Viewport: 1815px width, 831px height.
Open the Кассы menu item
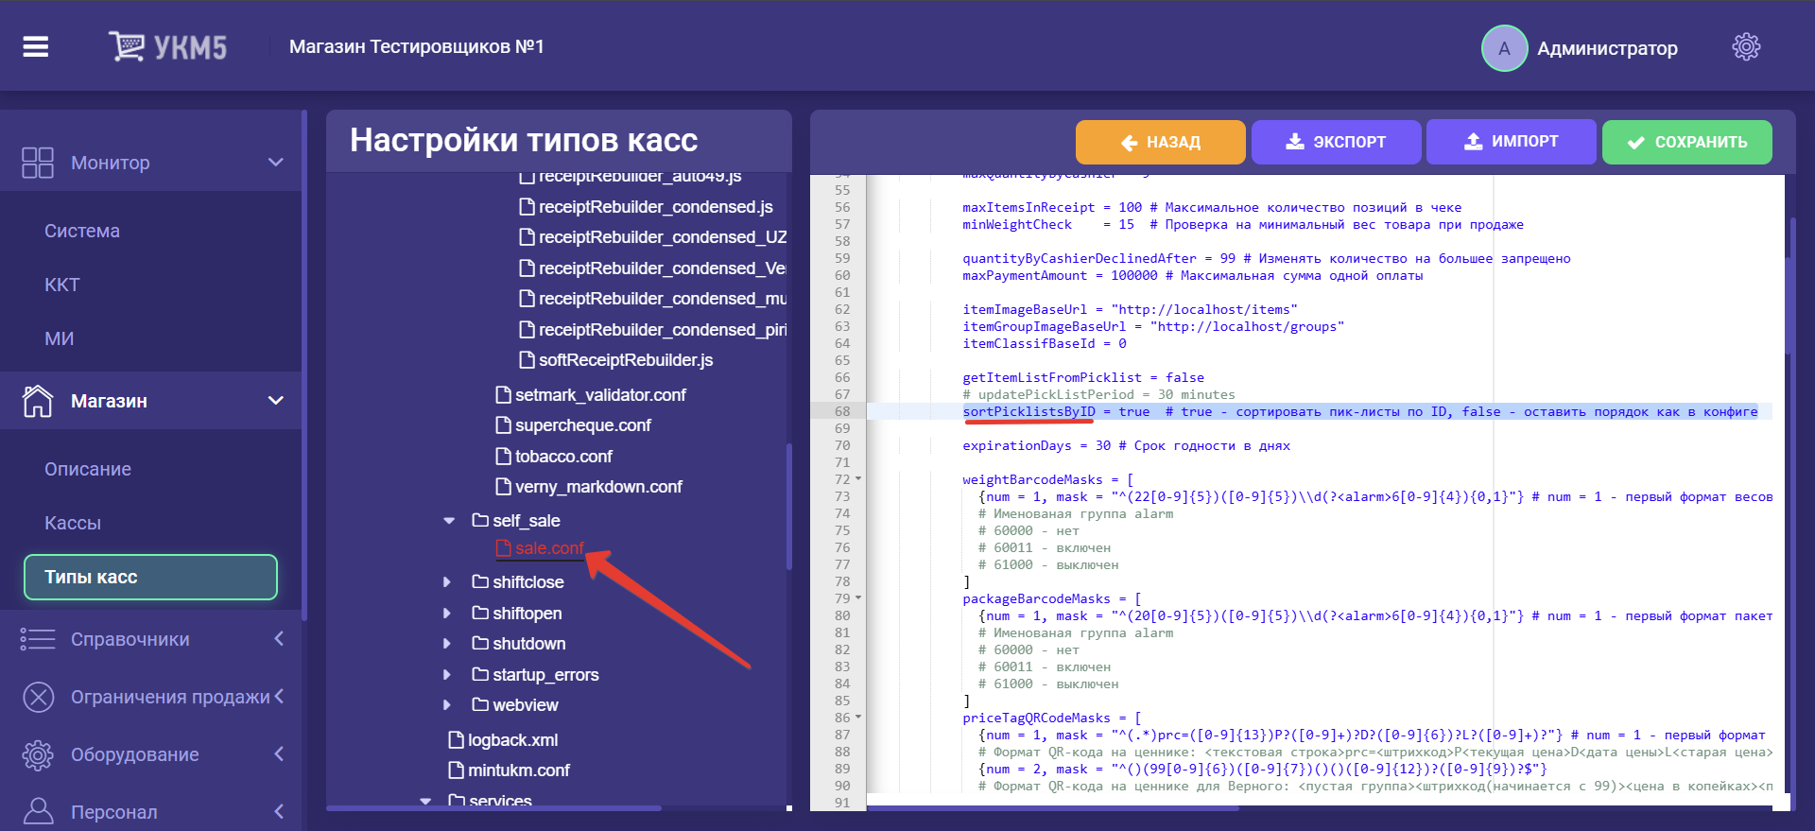(x=73, y=523)
